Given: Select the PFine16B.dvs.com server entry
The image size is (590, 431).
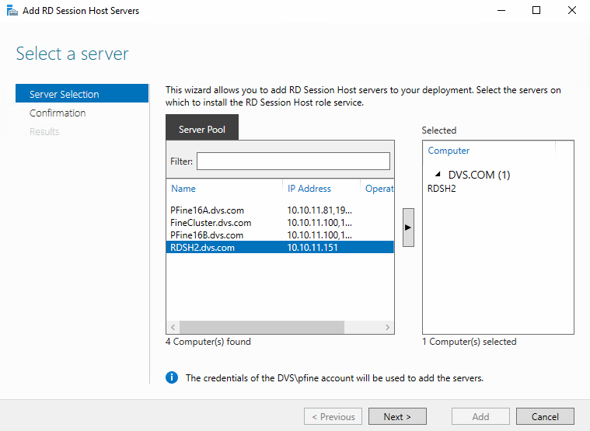Looking at the screenshot, I should (x=280, y=235).
